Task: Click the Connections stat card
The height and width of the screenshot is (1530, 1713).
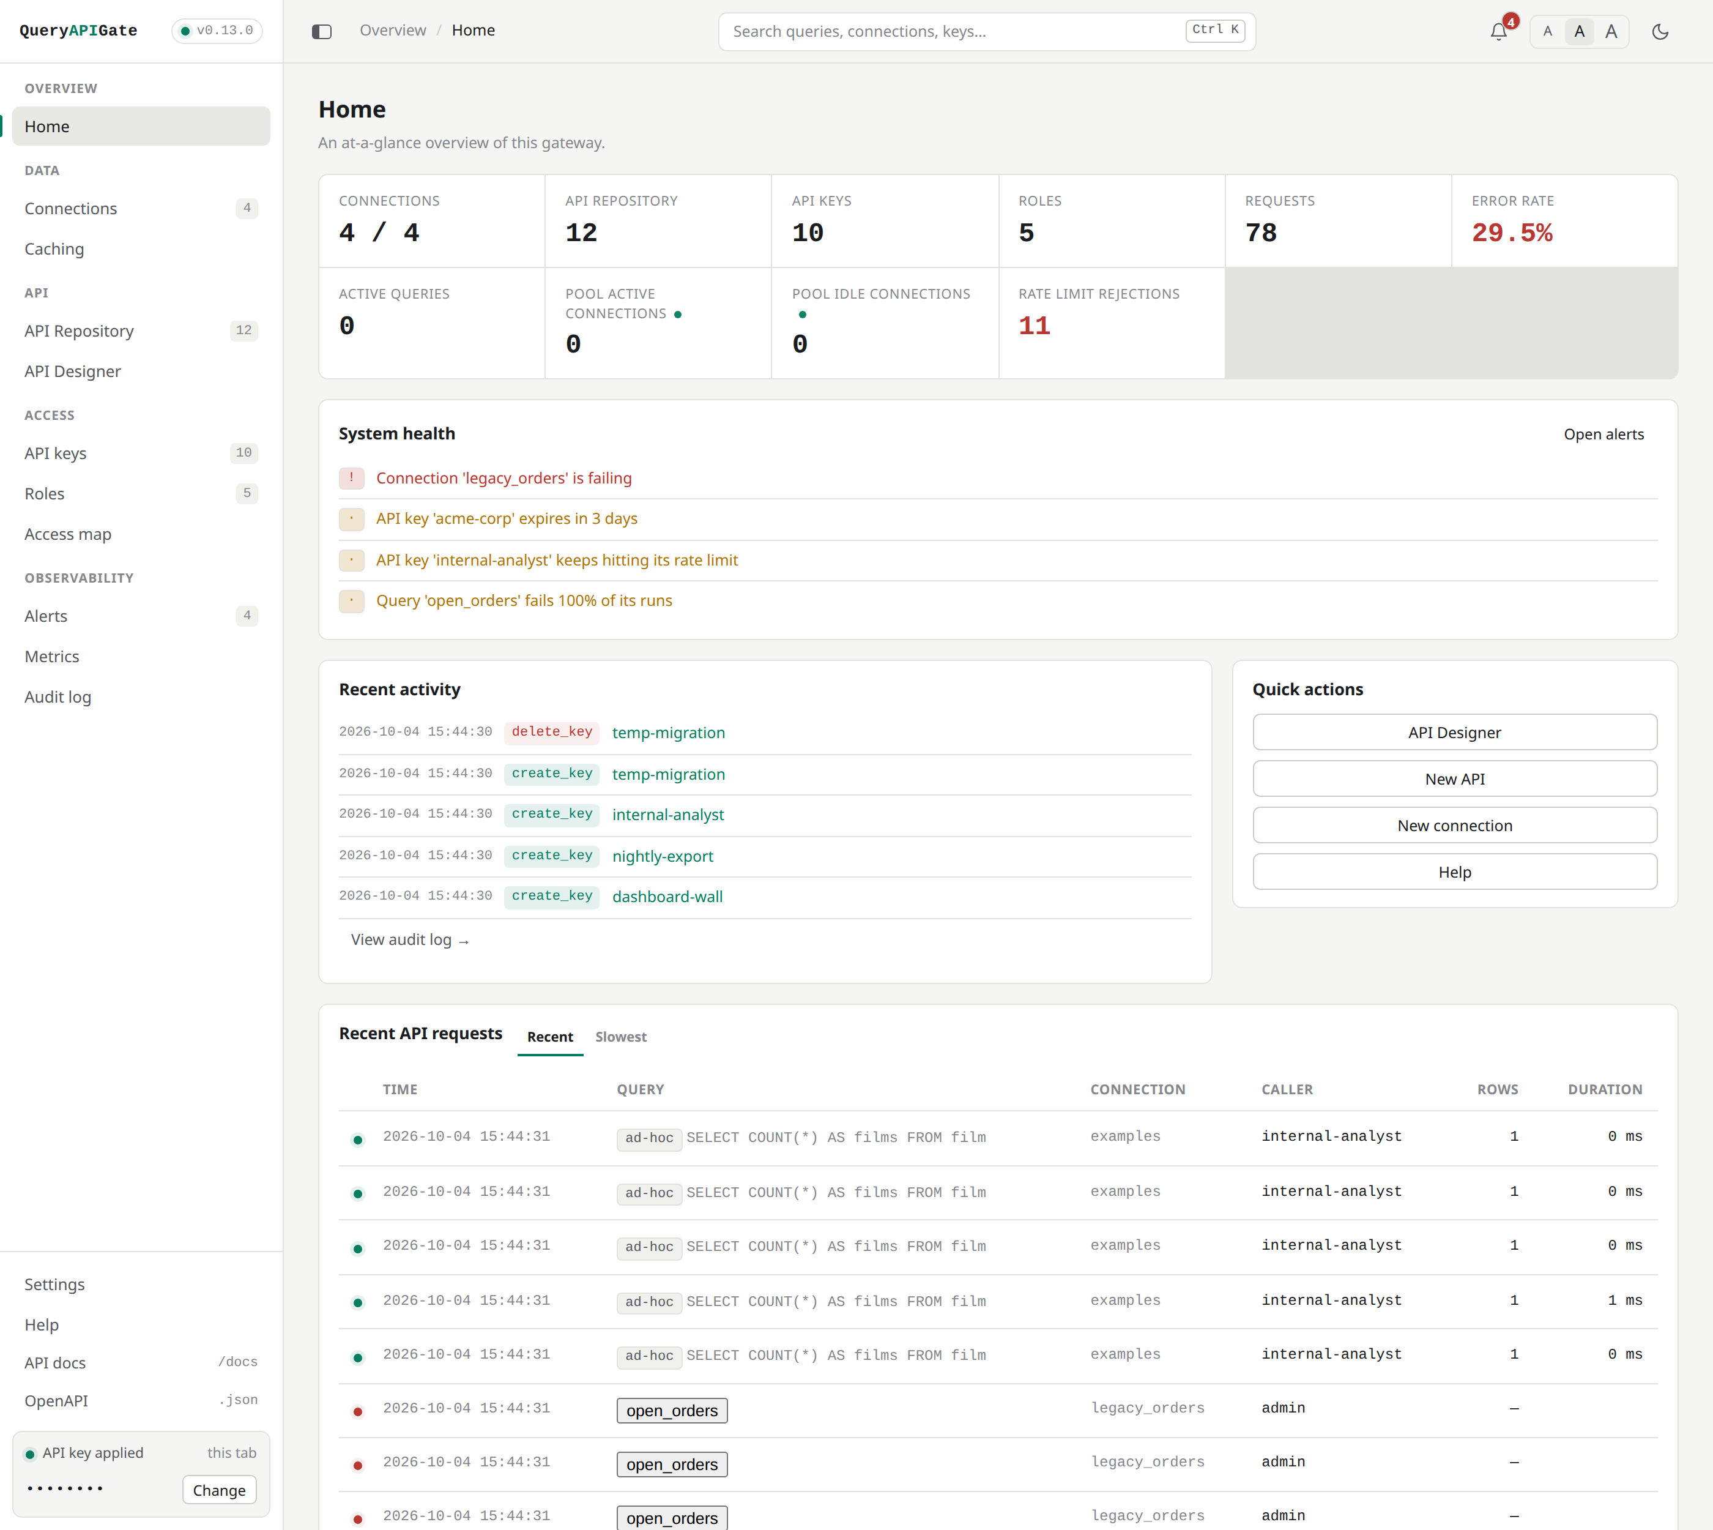Action: 432,221
